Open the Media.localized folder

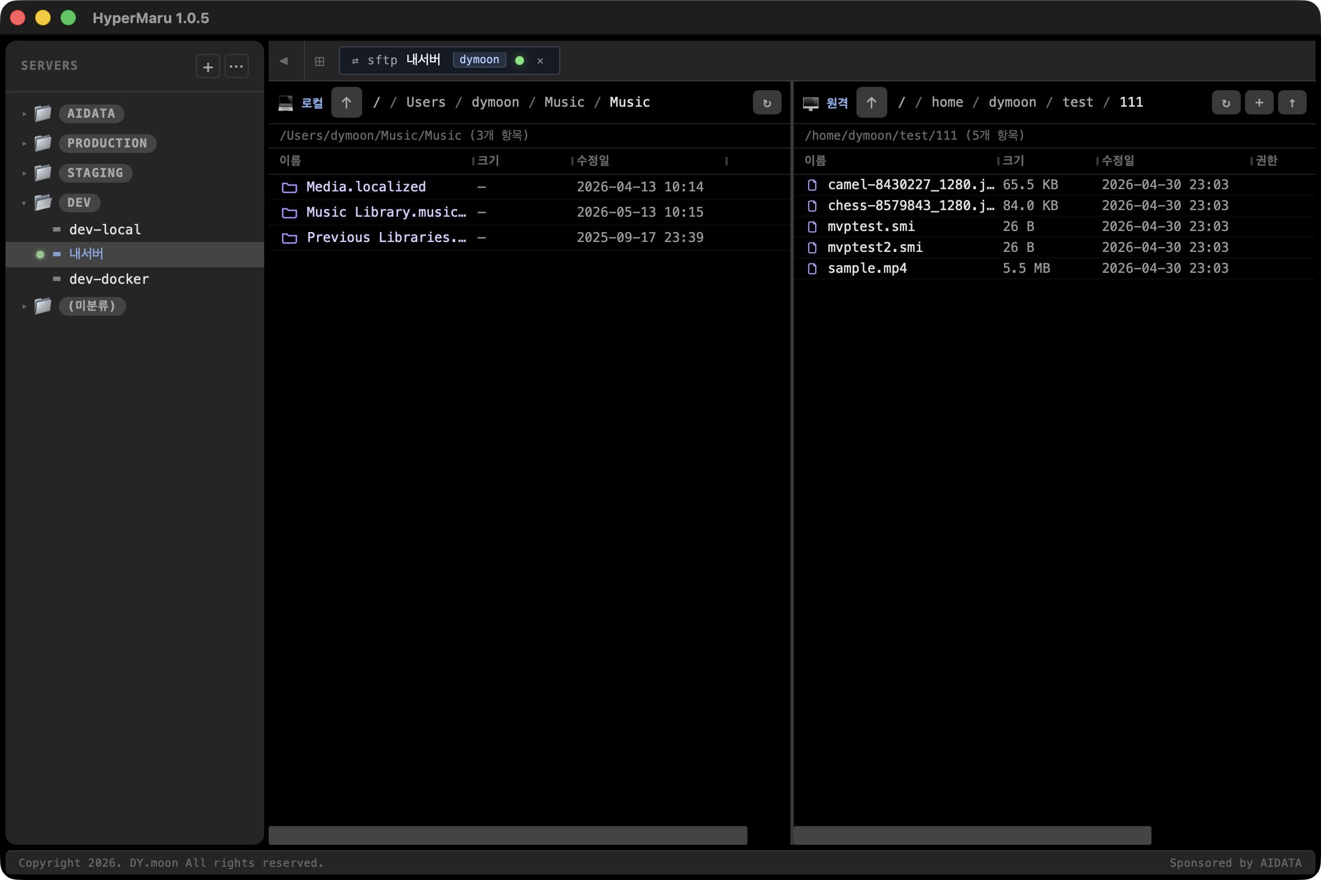529,187
